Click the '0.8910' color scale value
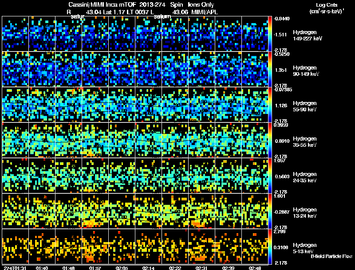Screen dimensions: 355x270 coord(282,141)
